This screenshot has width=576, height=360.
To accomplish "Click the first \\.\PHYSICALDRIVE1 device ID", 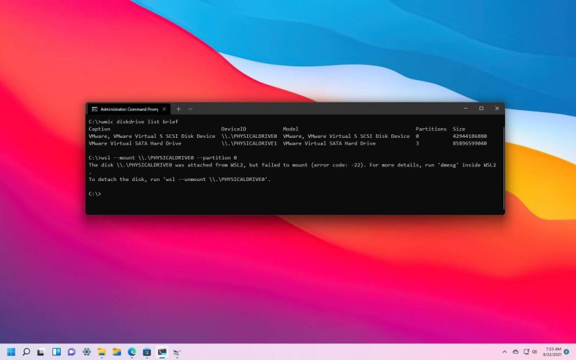I will click(x=249, y=143).
